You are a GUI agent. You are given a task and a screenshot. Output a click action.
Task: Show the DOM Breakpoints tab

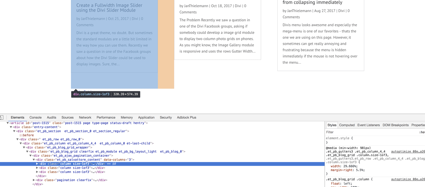(395, 125)
